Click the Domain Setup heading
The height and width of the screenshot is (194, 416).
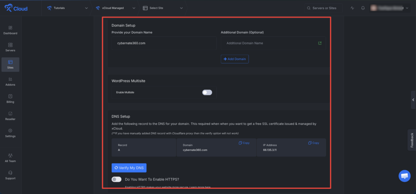pos(123,26)
